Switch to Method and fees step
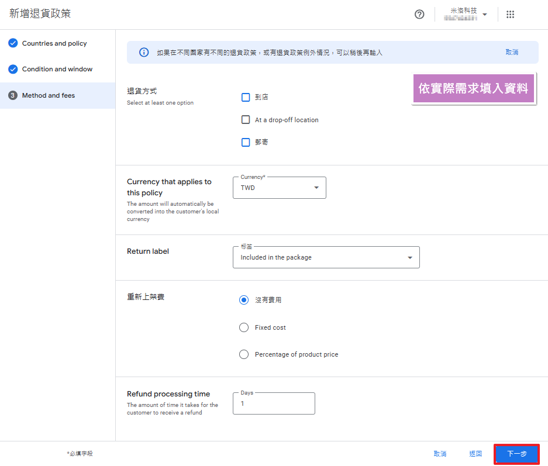Viewport: 548px width, 466px height. [49, 95]
